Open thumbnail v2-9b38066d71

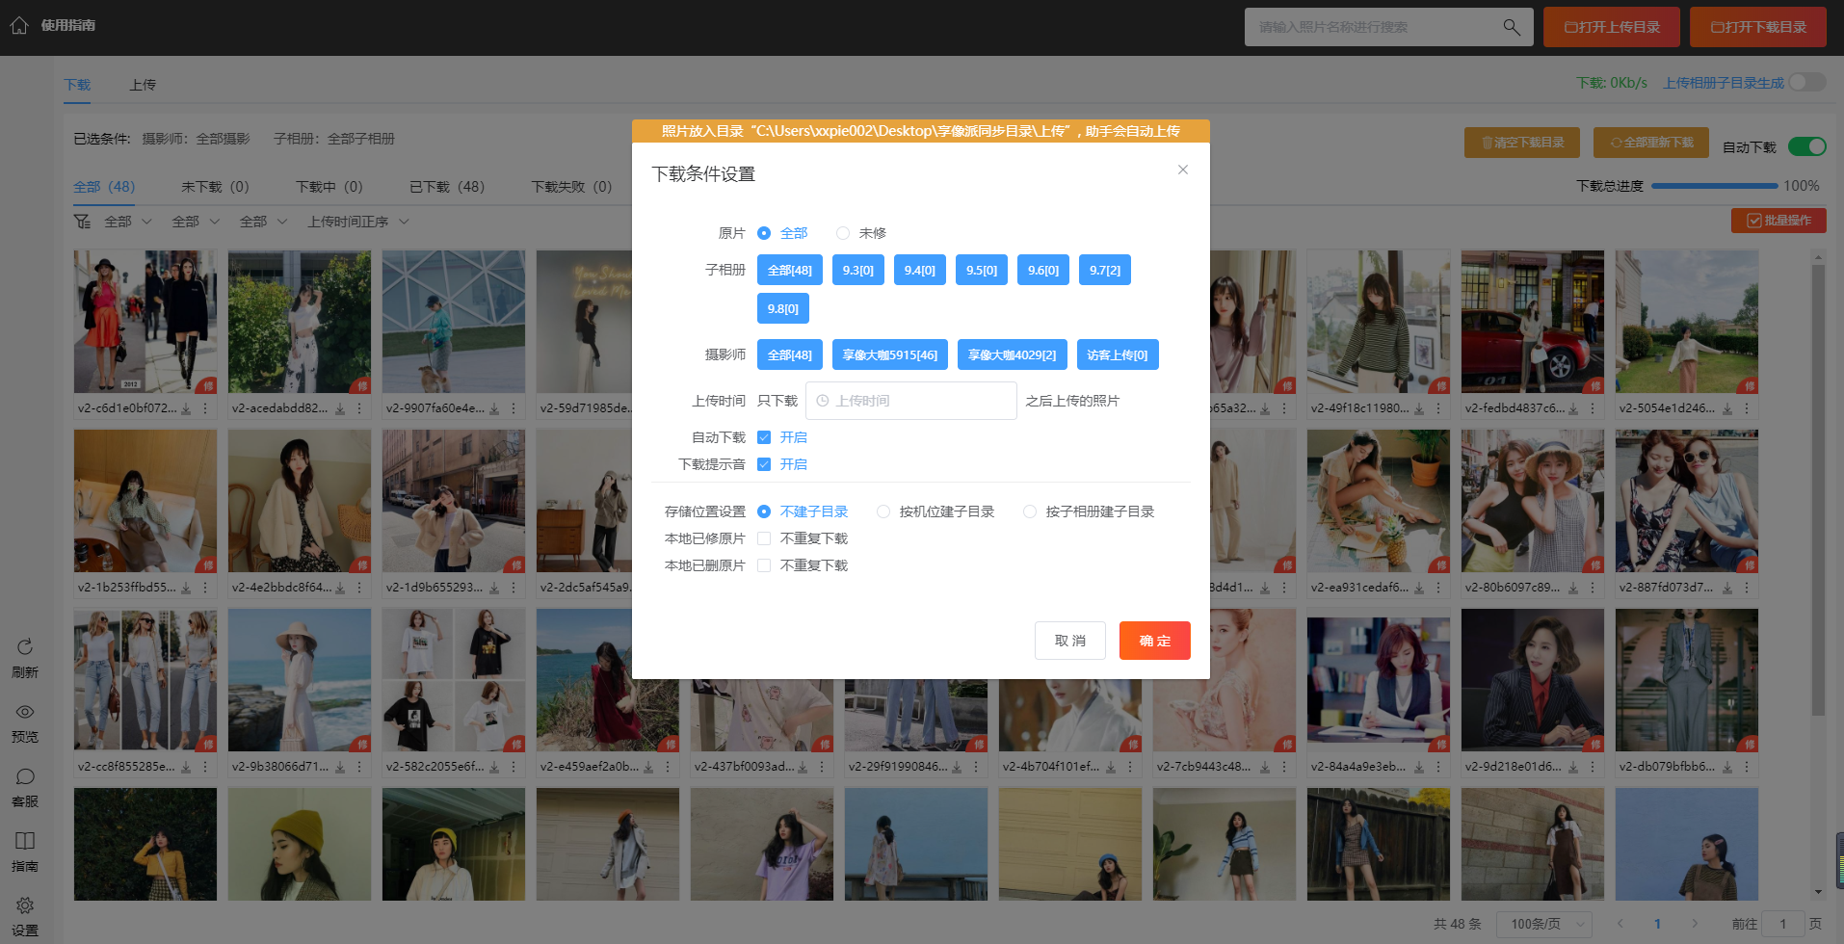click(300, 680)
